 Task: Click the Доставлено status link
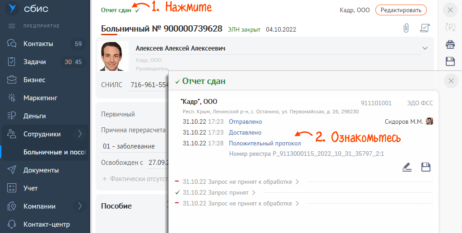245,133
